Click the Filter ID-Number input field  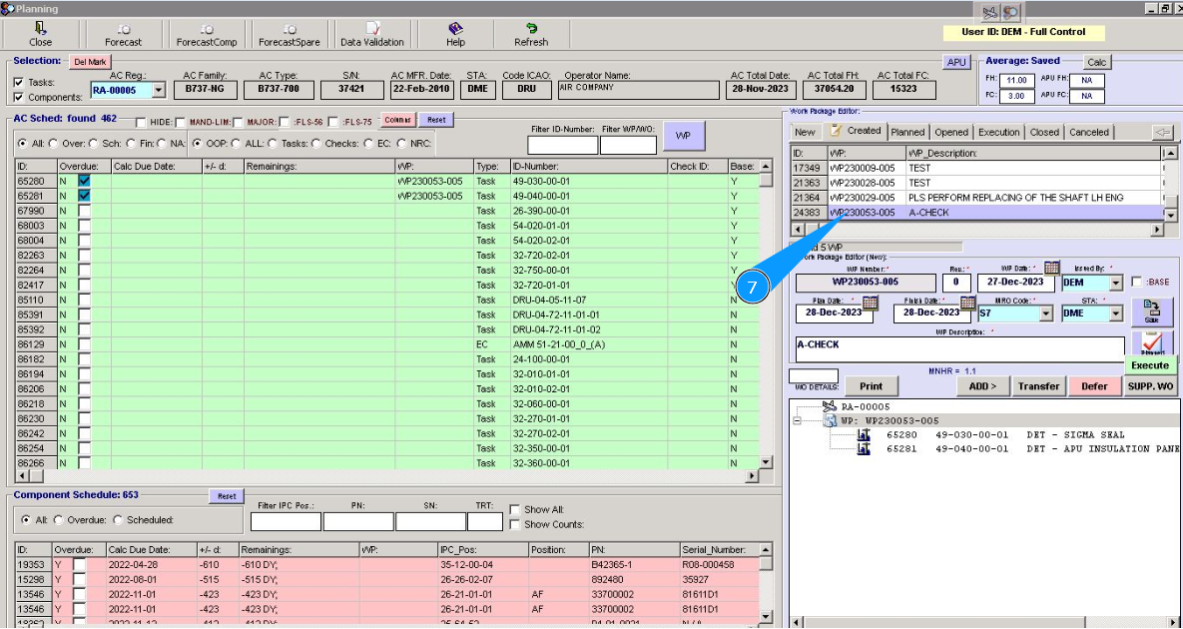pos(562,146)
